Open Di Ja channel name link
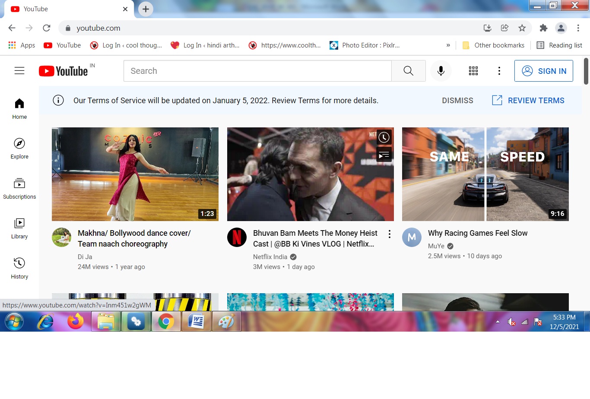590x399 pixels. pyautogui.click(x=85, y=257)
